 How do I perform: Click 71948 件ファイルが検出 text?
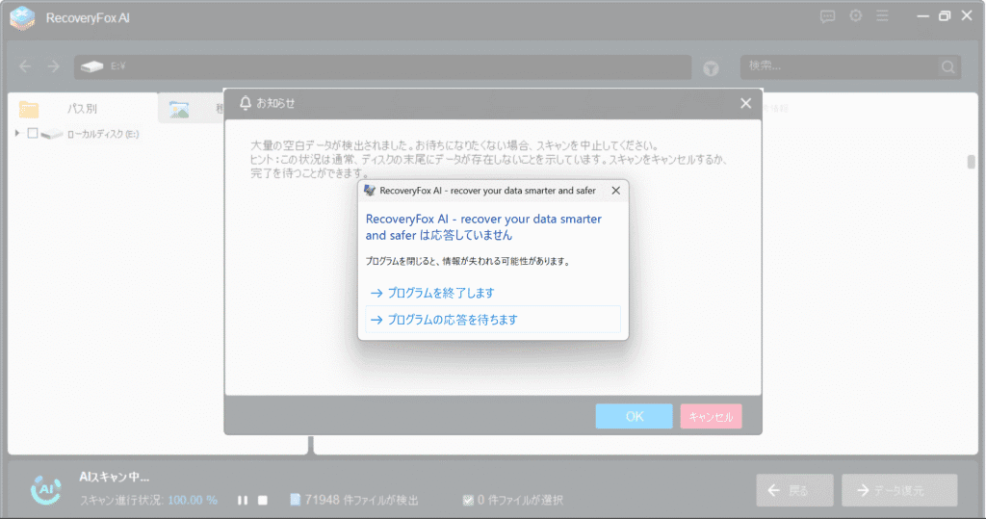click(362, 500)
